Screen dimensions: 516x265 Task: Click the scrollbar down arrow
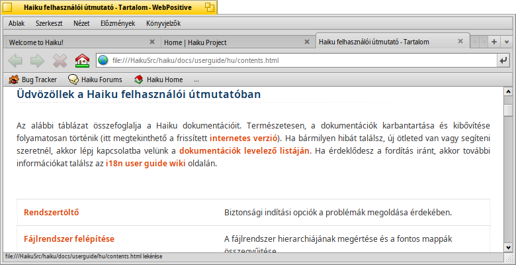(x=509, y=248)
